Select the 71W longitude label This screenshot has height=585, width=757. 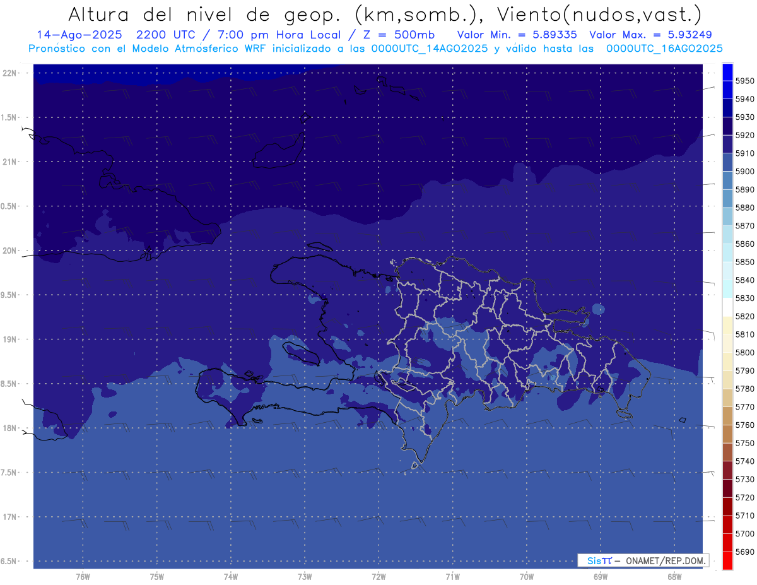click(452, 577)
